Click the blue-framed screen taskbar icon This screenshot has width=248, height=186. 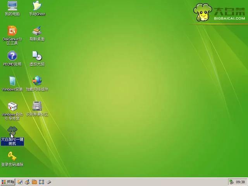pos(41,182)
